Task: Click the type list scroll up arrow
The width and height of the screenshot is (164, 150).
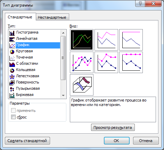Action: tap(63, 33)
